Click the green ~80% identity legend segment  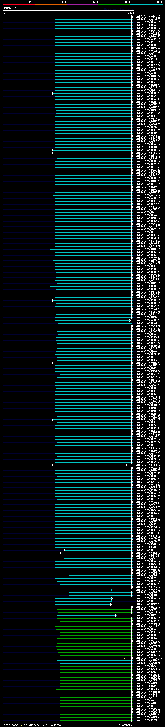pos(114,5)
